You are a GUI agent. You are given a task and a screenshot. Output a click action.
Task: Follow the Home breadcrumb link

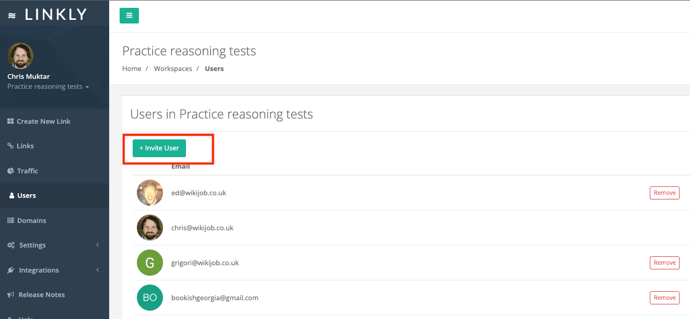point(132,69)
